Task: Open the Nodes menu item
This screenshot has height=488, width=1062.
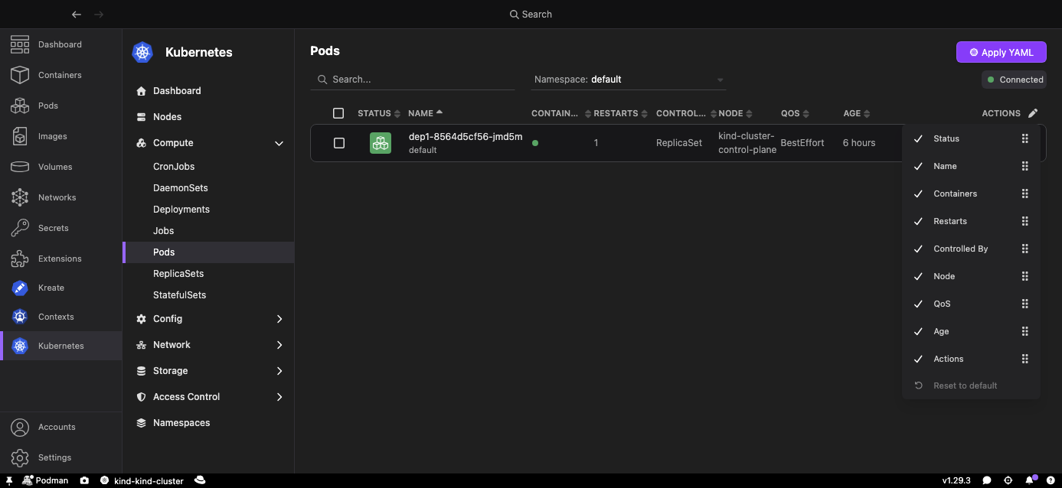Action: point(208,117)
